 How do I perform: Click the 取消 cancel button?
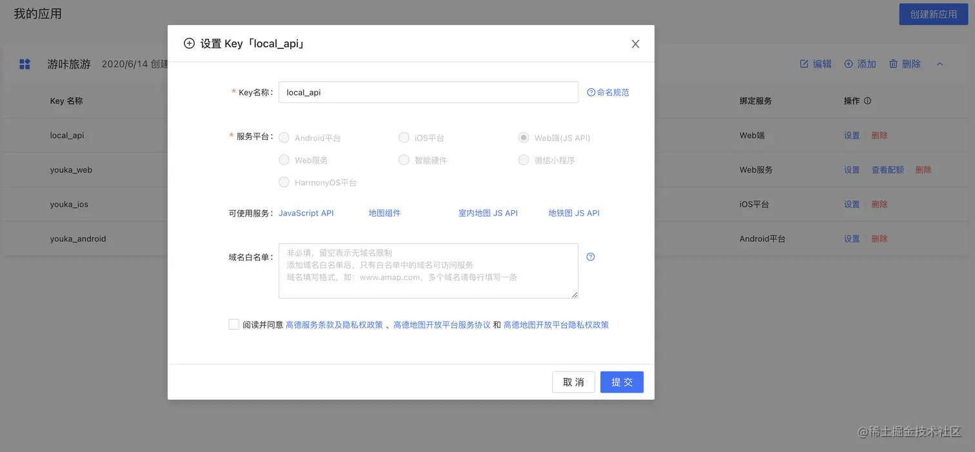click(x=573, y=382)
